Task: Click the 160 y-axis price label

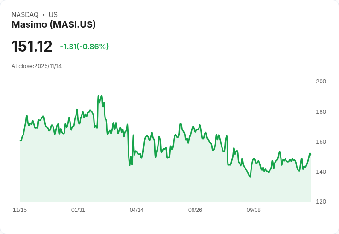Action: tap(321, 142)
